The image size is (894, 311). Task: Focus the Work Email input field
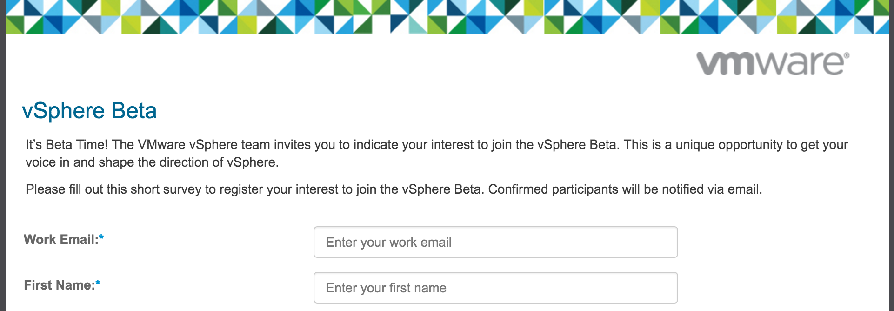tap(496, 242)
